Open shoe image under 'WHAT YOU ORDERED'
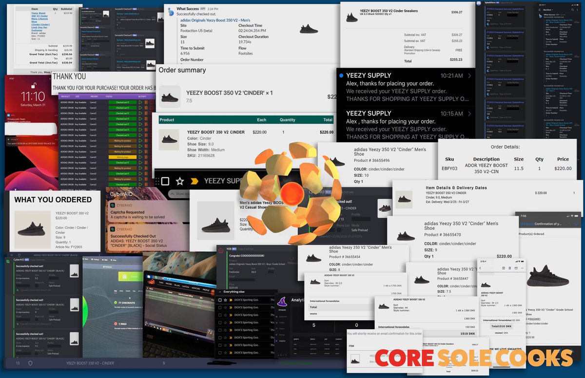 click(33, 229)
